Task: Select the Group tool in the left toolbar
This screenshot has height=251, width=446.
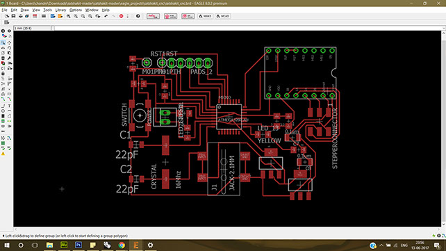Action: (x=3, y=42)
